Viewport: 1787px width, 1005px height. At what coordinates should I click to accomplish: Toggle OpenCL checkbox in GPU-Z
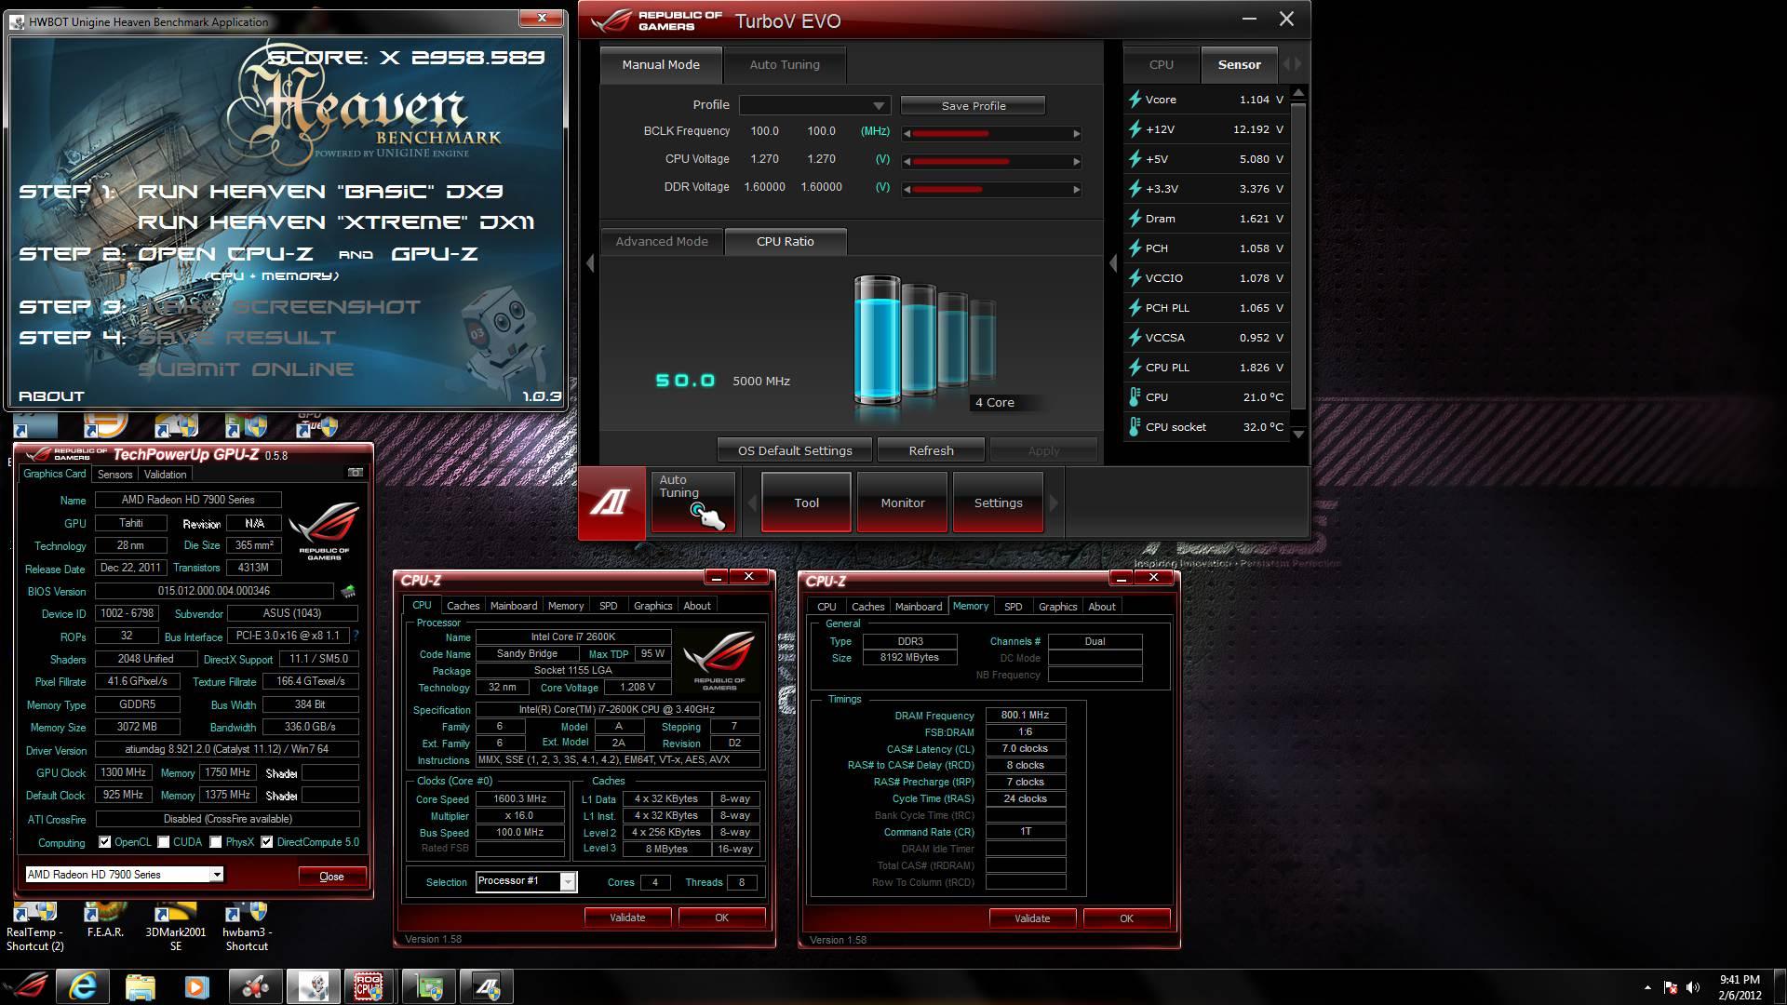coord(105,841)
